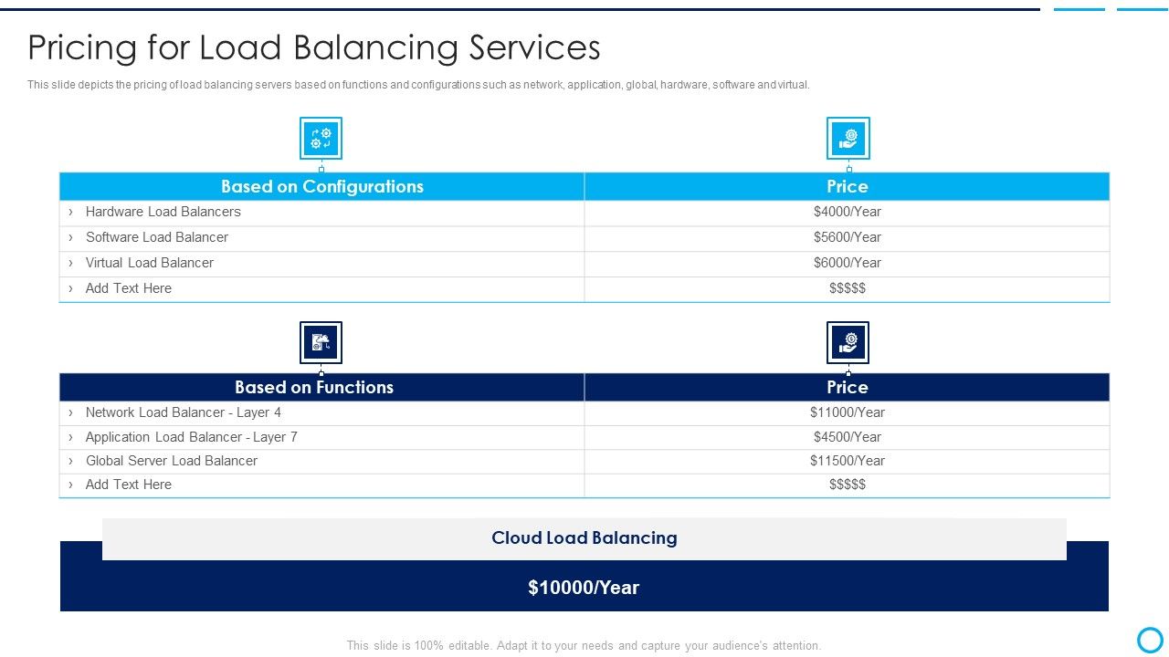Click the slide title Pricing for Load Balancing Services
The height and width of the screenshot is (657, 1169).
pyautogui.click(x=314, y=47)
